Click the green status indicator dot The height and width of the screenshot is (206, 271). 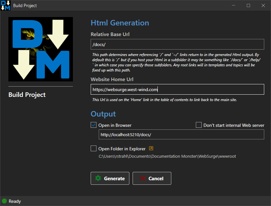4,201
